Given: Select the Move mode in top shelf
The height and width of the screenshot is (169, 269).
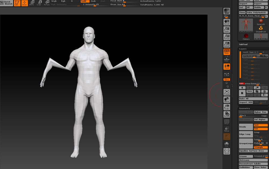Looking at the screenshot, I should pos(32,3).
